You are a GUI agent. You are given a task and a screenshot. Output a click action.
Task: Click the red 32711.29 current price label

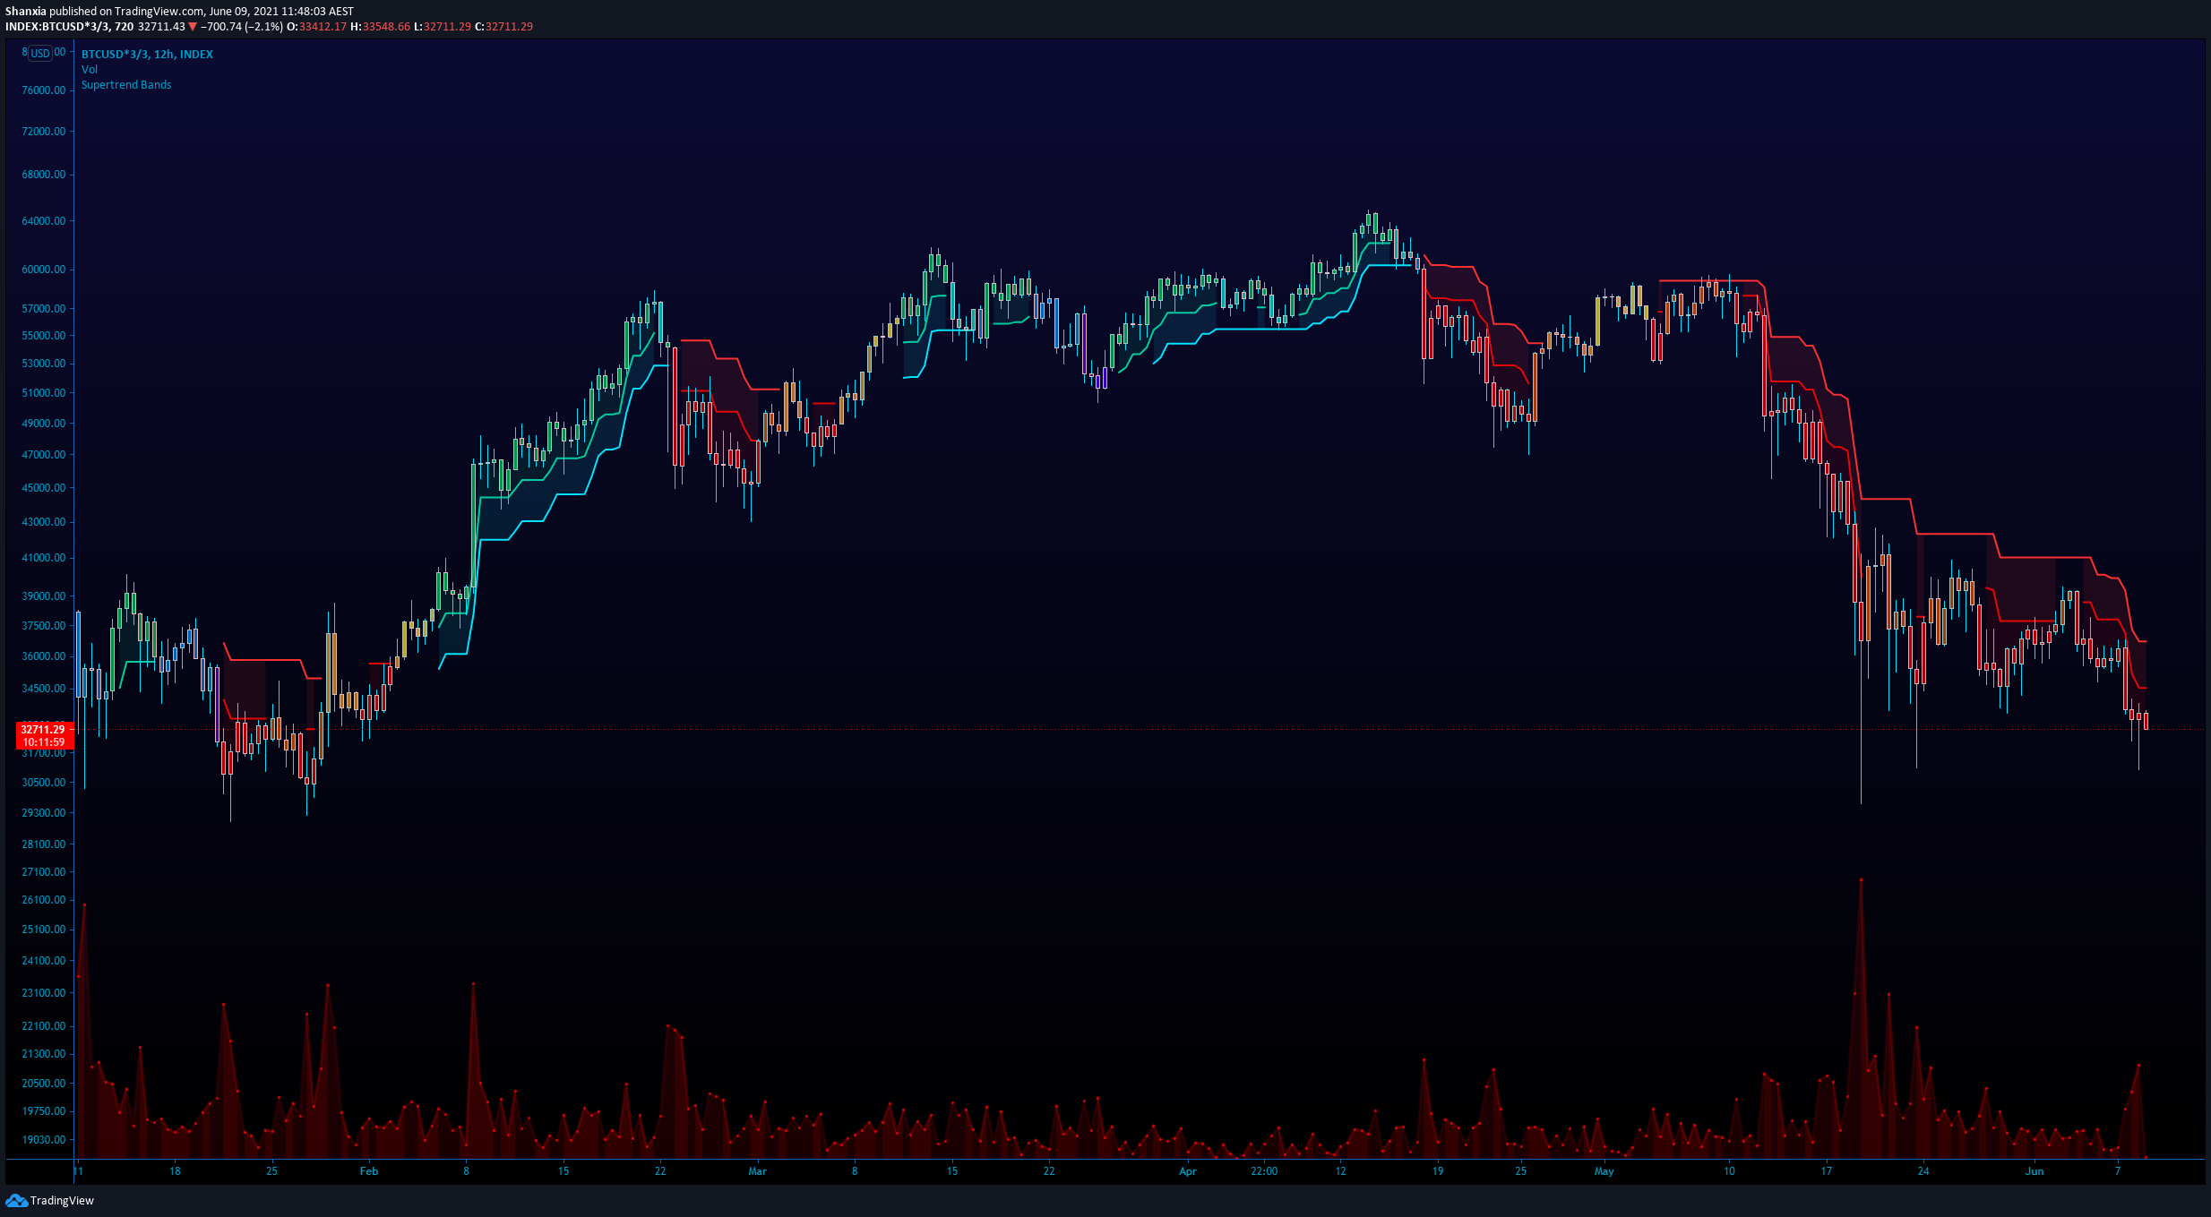click(43, 730)
